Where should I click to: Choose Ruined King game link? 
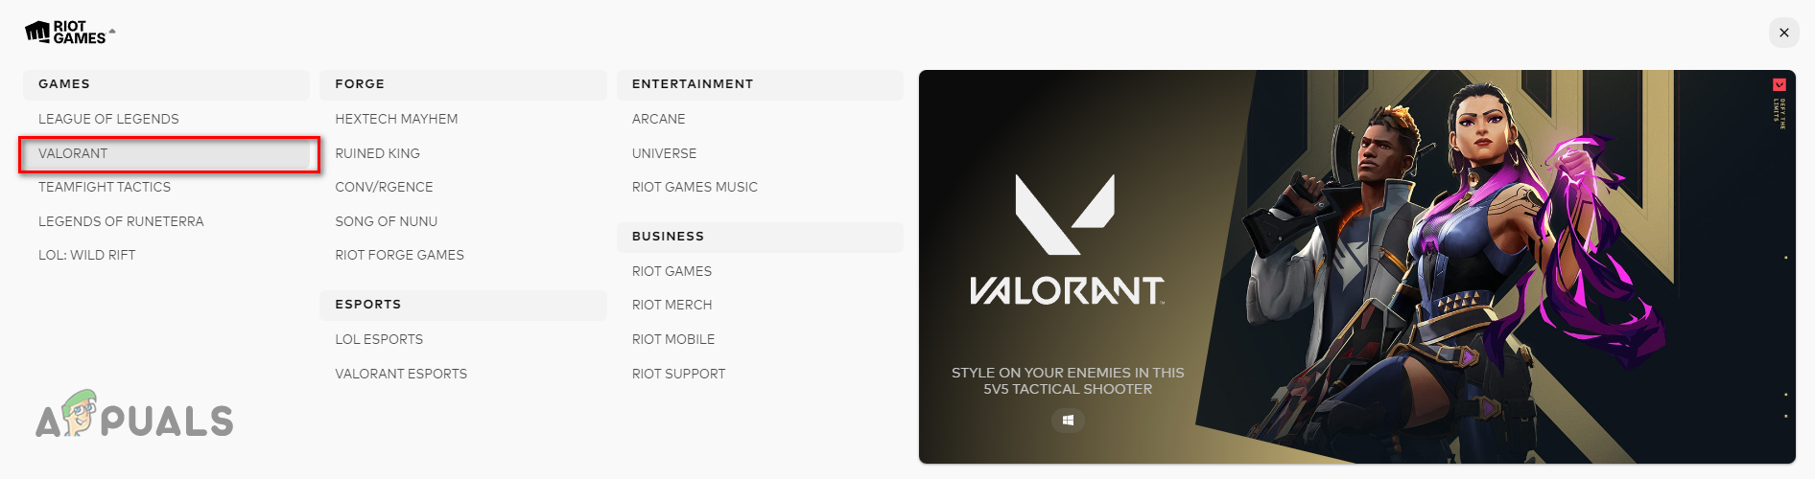[x=377, y=153]
